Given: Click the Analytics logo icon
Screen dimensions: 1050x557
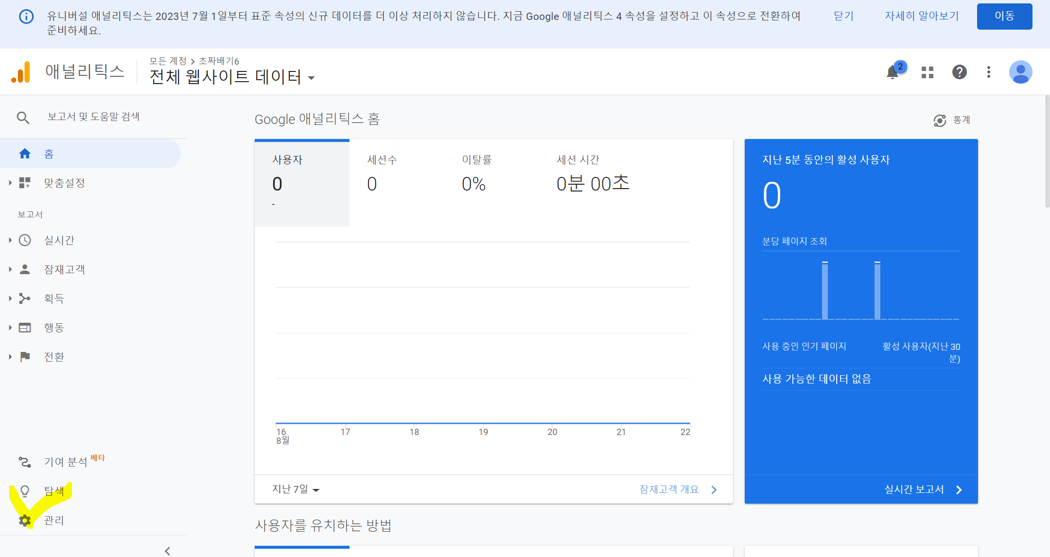Looking at the screenshot, I should 21,72.
